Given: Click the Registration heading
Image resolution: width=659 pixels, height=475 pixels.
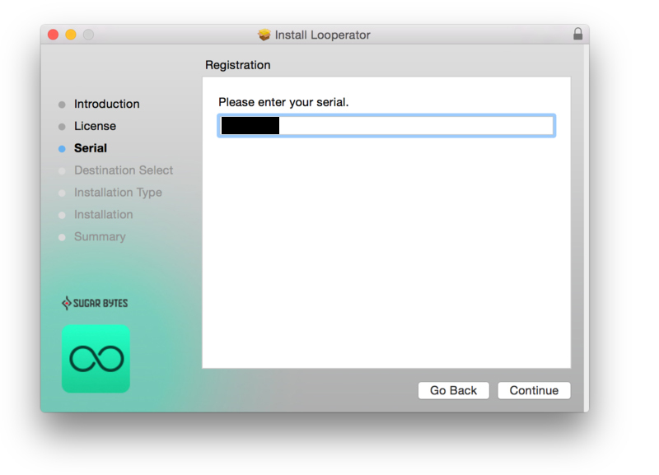Looking at the screenshot, I should coord(238,65).
